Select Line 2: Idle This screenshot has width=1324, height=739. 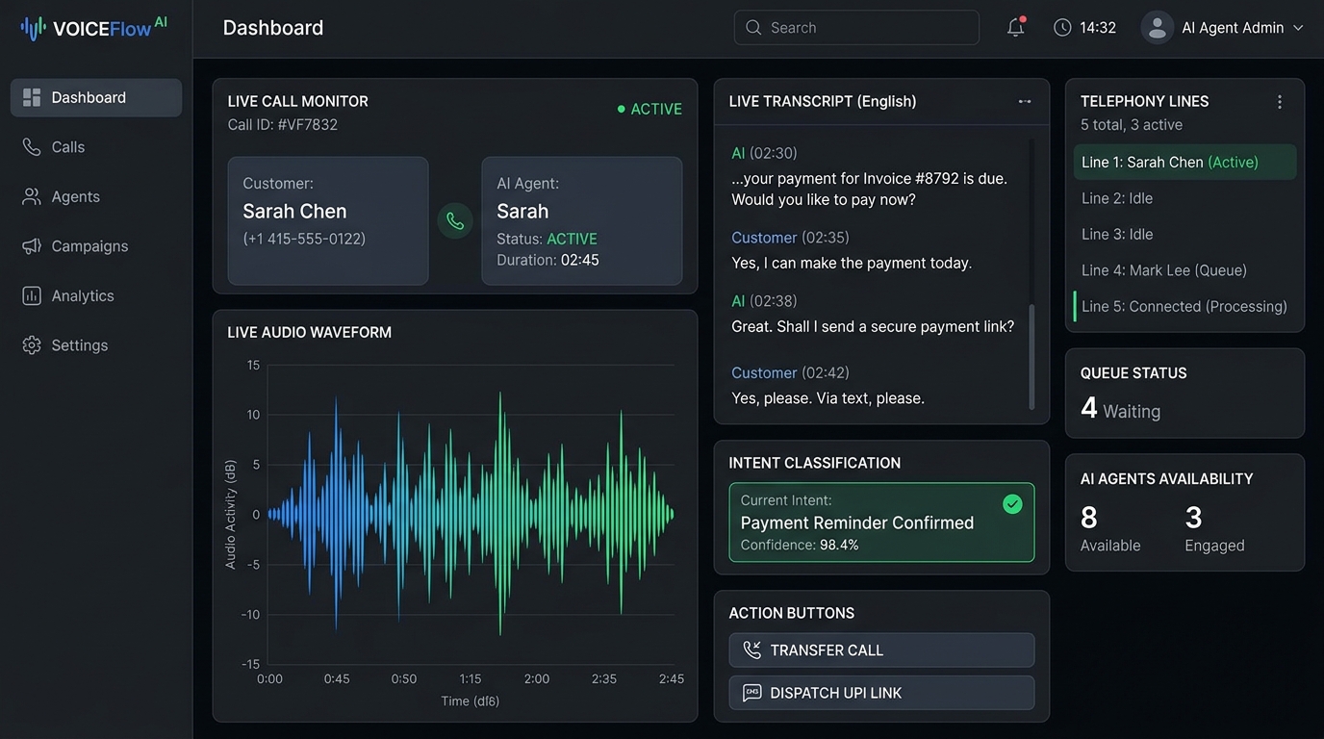[1185, 198]
